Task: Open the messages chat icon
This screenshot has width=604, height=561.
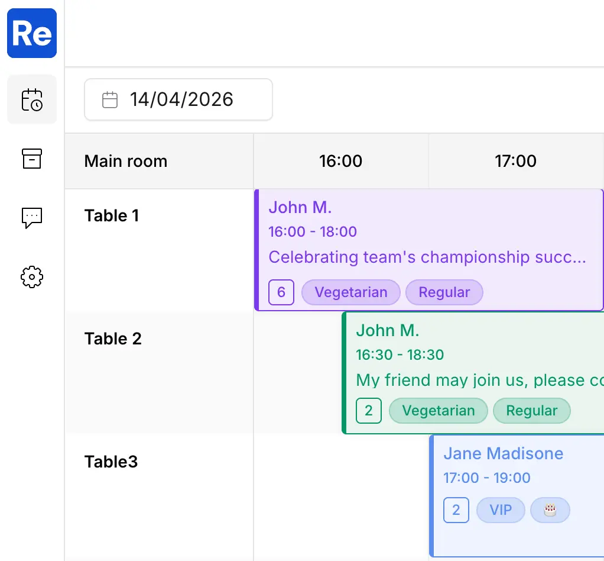Action: (x=32, y=218)
